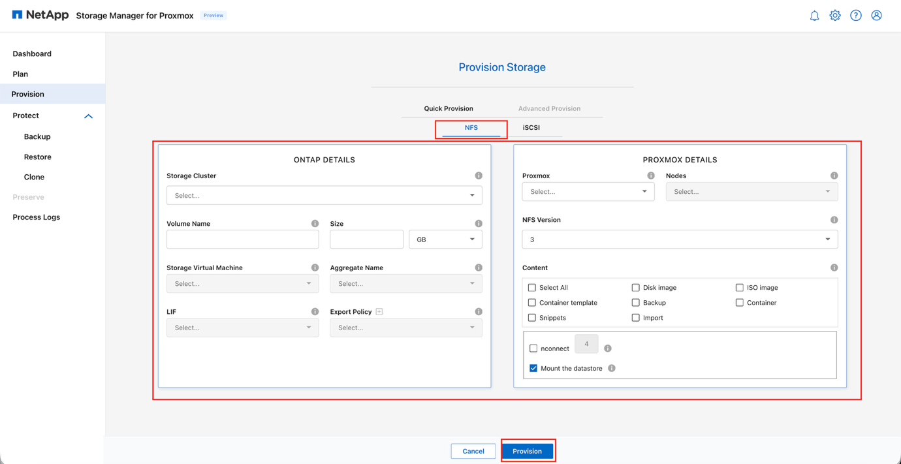Click the info icon next to nconnect
Image resolution: width=901 pixels, height=464 pixels.
click(607, 348)
